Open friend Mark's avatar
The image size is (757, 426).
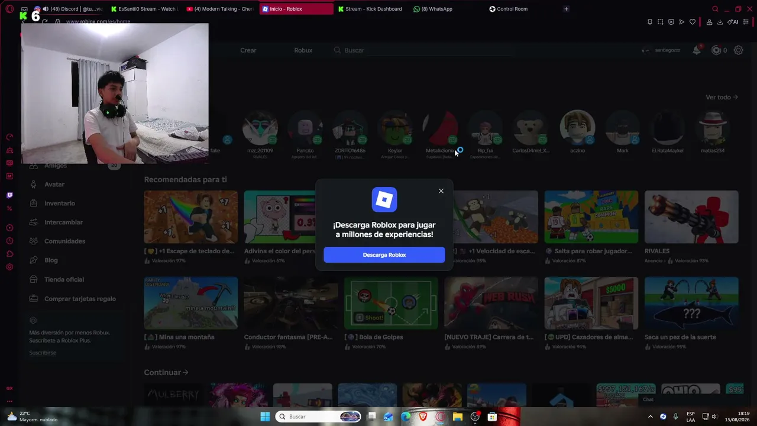tap(622, 127)
